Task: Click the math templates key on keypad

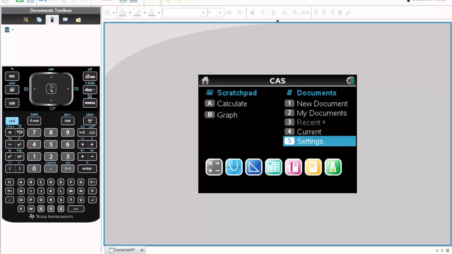Action: (82, 132)
